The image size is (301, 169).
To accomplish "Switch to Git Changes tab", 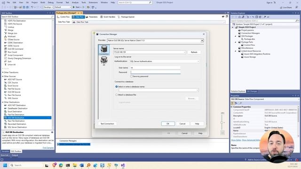I will [x=252, y=91].
